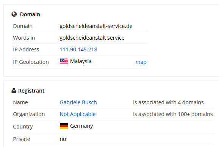Click the domain name goldscheideanstalt-service.de text
Screen dimensions: 219x147
tap(96, 26)
